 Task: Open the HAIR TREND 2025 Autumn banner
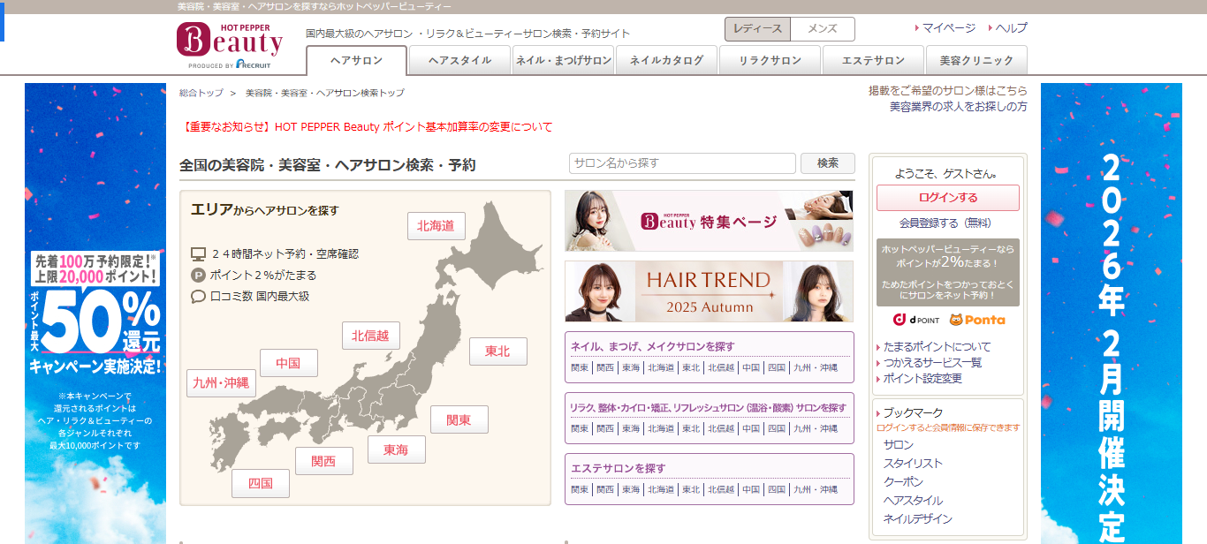[x=709, y=291]
